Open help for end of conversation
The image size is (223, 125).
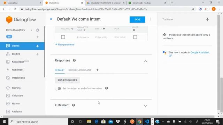coord(107,88)
